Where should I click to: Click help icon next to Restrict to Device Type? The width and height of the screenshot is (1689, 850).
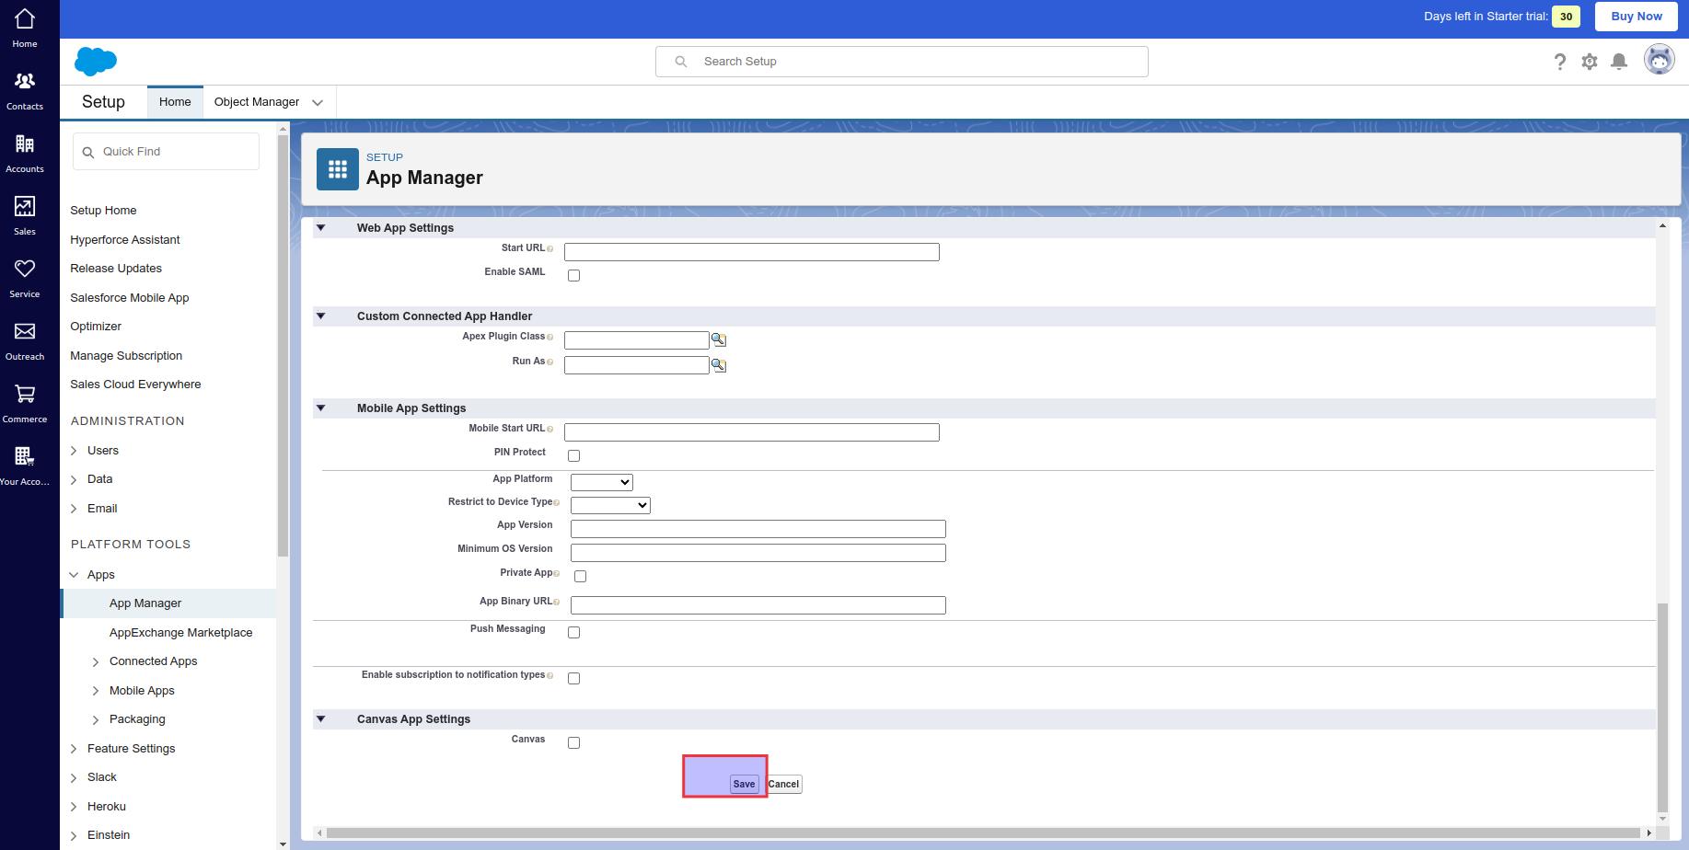(x=557, y=503)
